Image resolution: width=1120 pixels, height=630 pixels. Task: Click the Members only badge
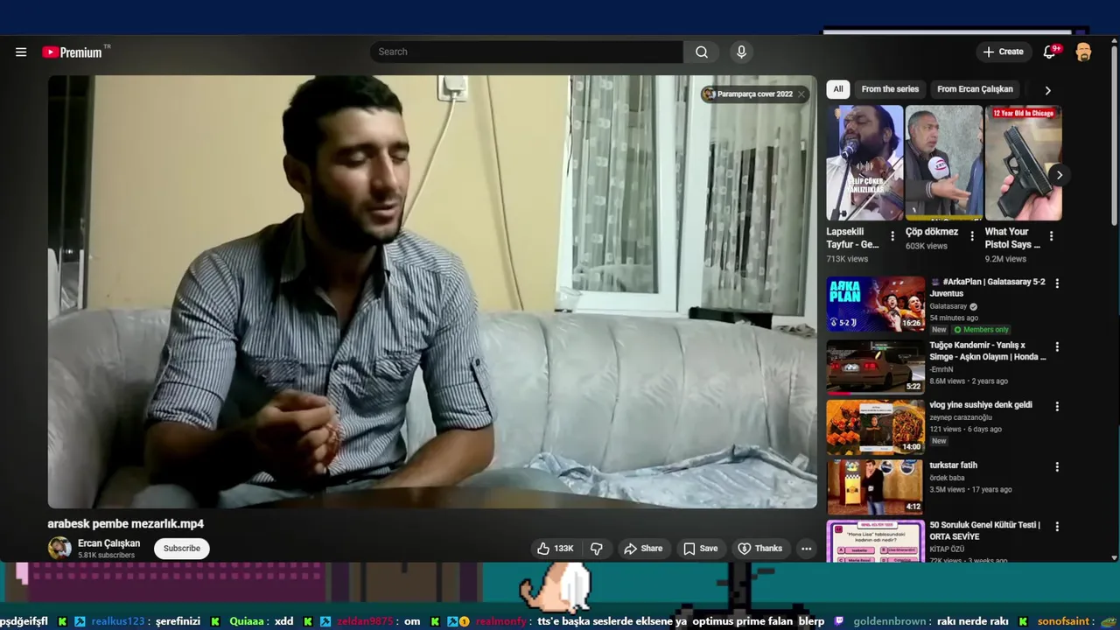pyautogui.click(x=981, y=330)
